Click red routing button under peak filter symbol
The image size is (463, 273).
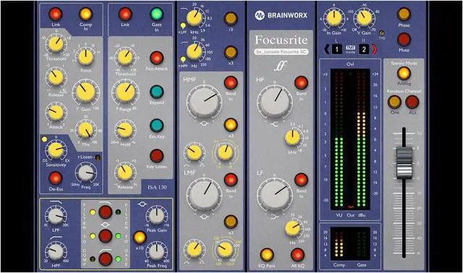pyautogui.click(x=106, y=236)
